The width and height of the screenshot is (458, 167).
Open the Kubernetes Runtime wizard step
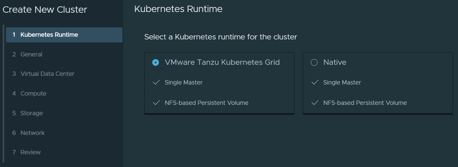tap(49, 35)
